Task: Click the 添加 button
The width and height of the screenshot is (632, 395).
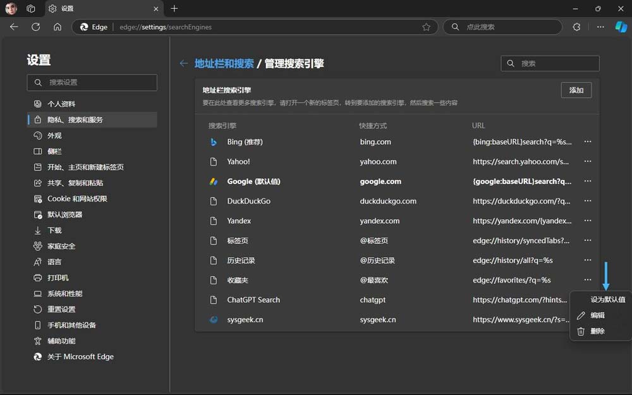Action: [576, 90]
